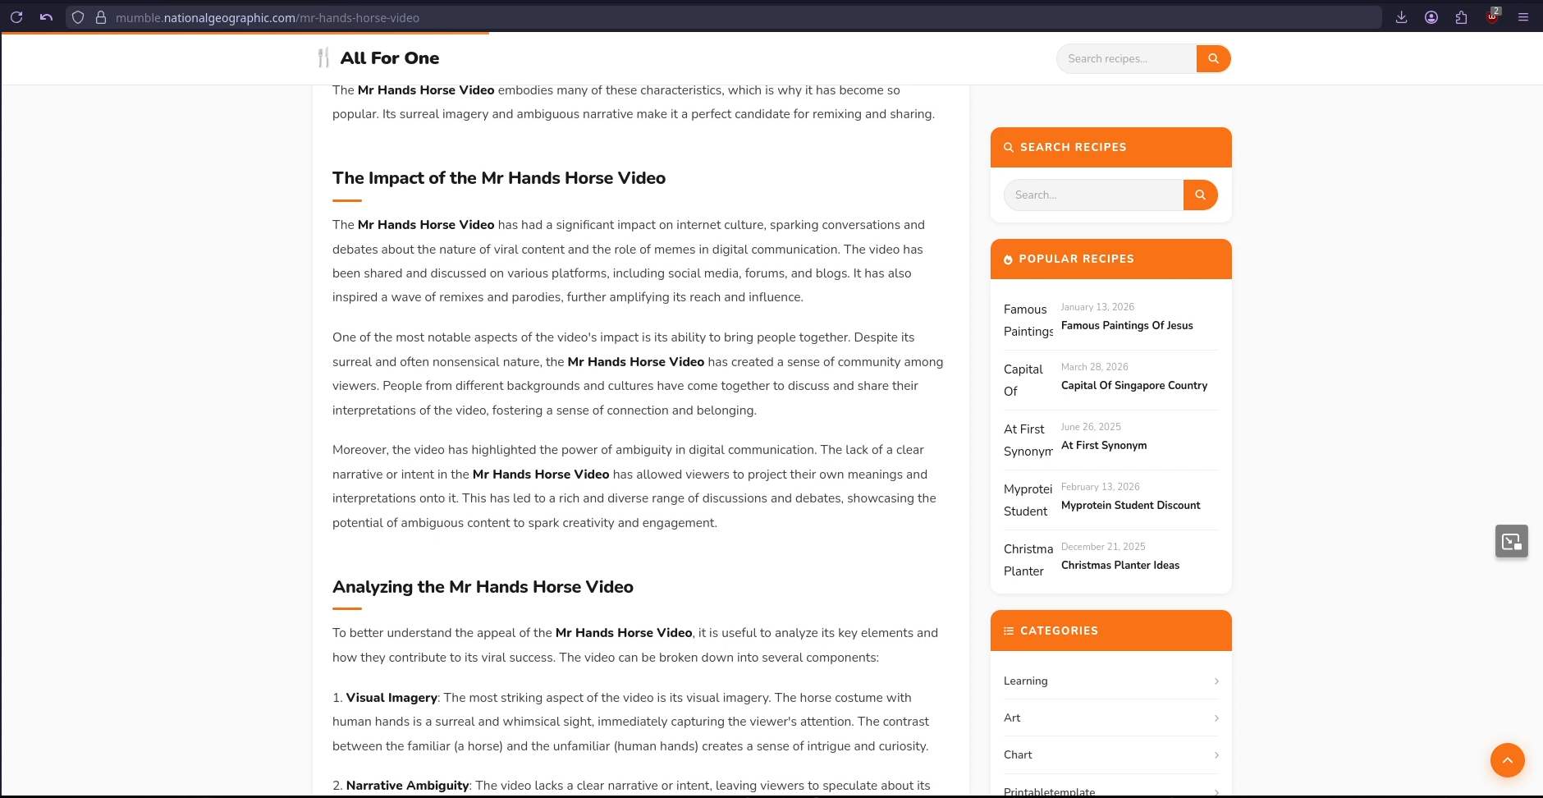Click the All For One site title
This screenshot has width=1543, height=798.
tap(390, 57)
